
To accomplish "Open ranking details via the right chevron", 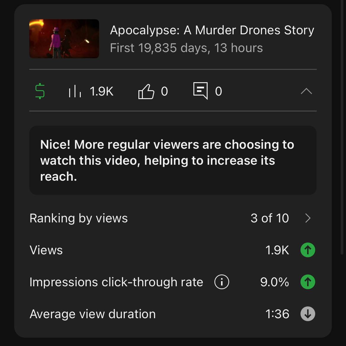I will [x=308, y=218].
